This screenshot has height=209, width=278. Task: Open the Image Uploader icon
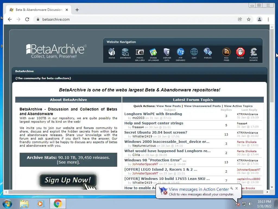[x=153, y=54]
